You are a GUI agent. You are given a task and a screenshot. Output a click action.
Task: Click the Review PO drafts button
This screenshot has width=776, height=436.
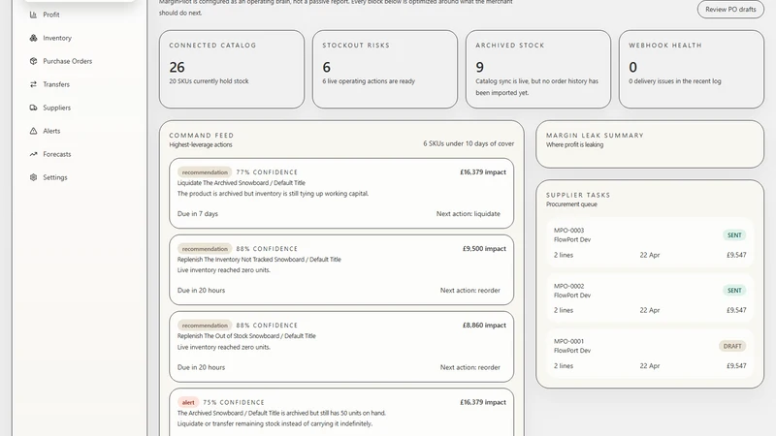730,10
